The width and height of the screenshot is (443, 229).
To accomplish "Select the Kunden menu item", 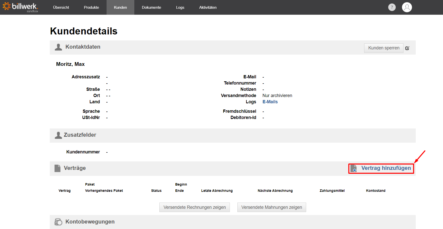I will coord(120,7).
